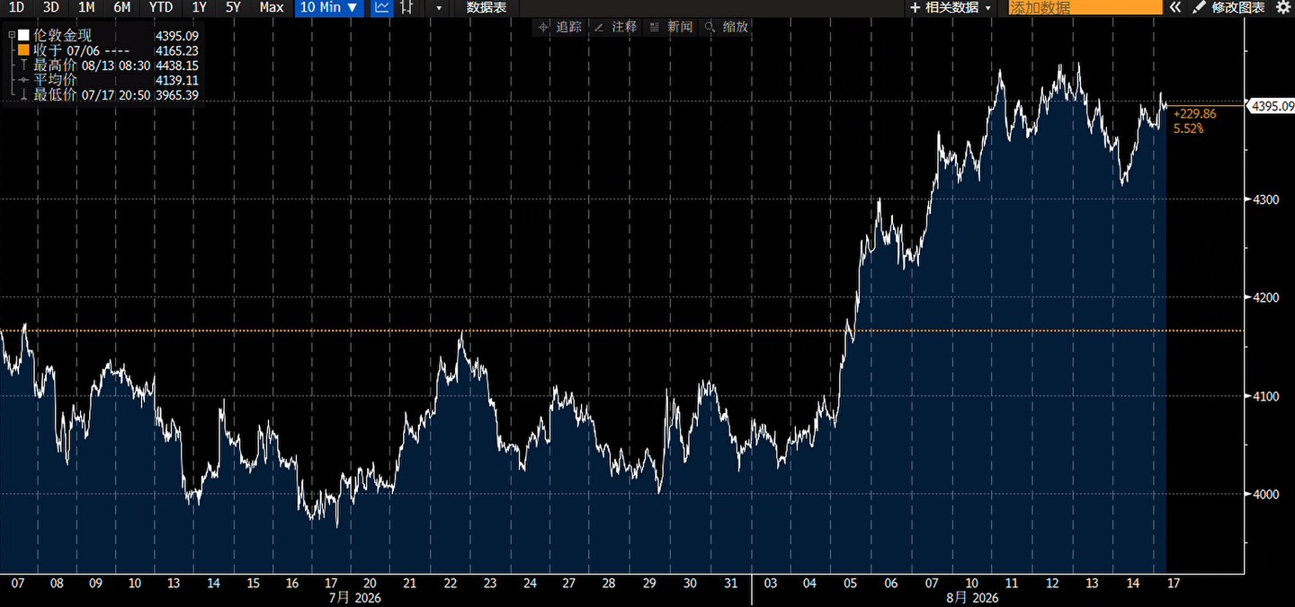1295x607 pixels.
Task: Open the 数据表 data table
Action: point(487,7)
